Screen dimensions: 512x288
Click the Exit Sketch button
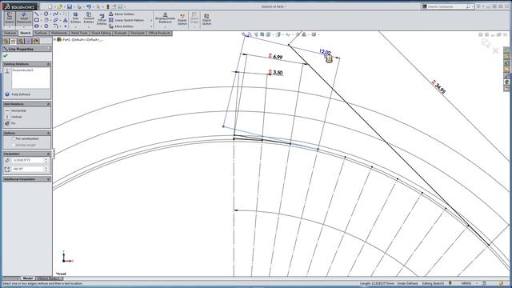click(10, 18)
